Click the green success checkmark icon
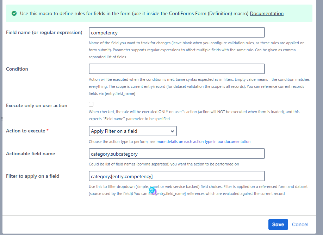Image resolution: width=323 pixels, height=235 pixels. coord(14,14)
